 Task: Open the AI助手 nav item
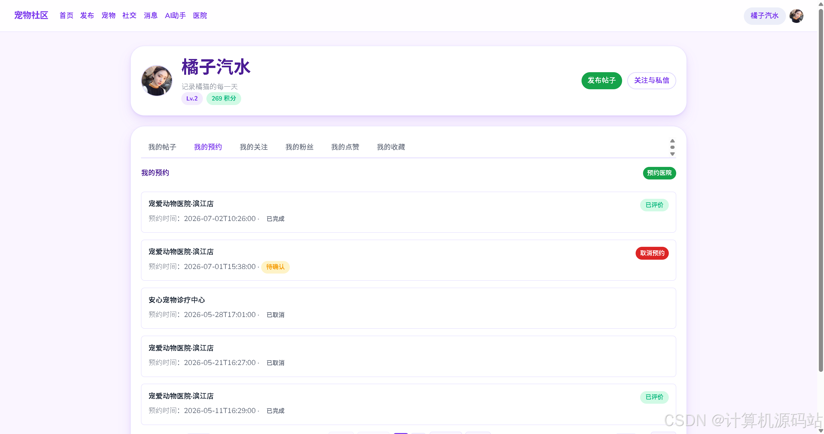click(x=175, y=15)
